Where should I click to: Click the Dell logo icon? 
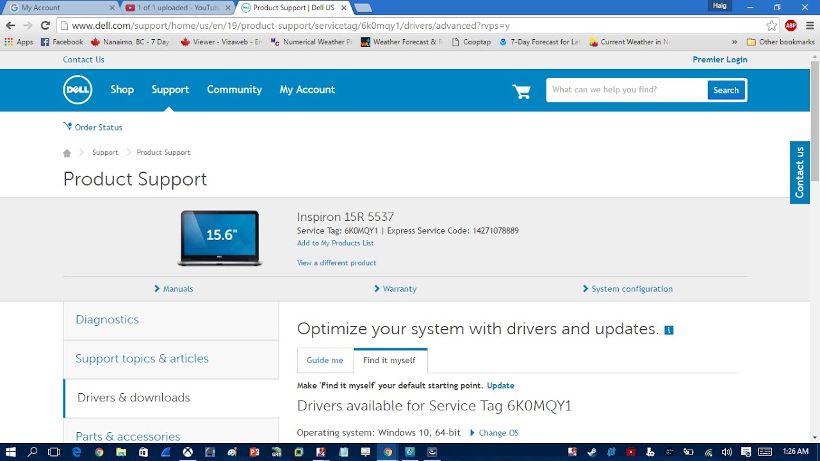click(x=78, y=90)
